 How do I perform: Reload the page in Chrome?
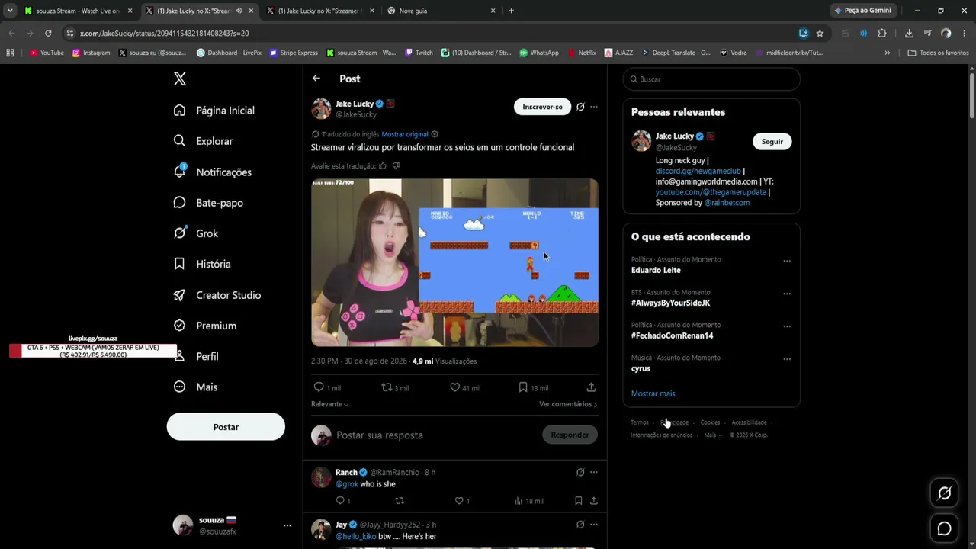coord(48,34)
